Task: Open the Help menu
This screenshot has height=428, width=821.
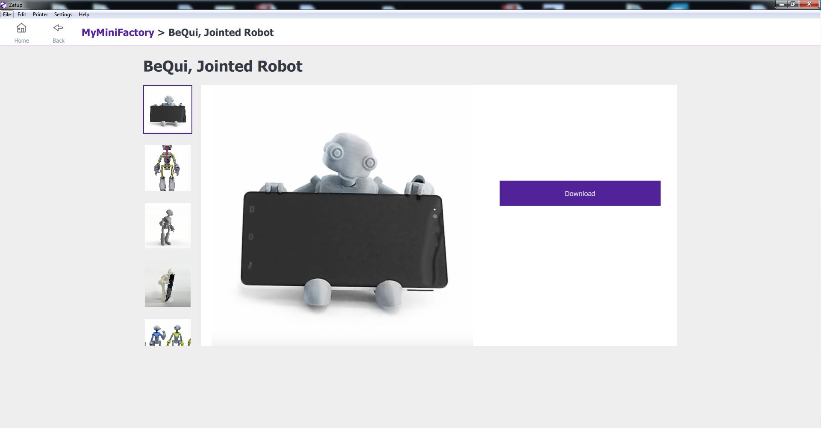Action: point(84,15)
